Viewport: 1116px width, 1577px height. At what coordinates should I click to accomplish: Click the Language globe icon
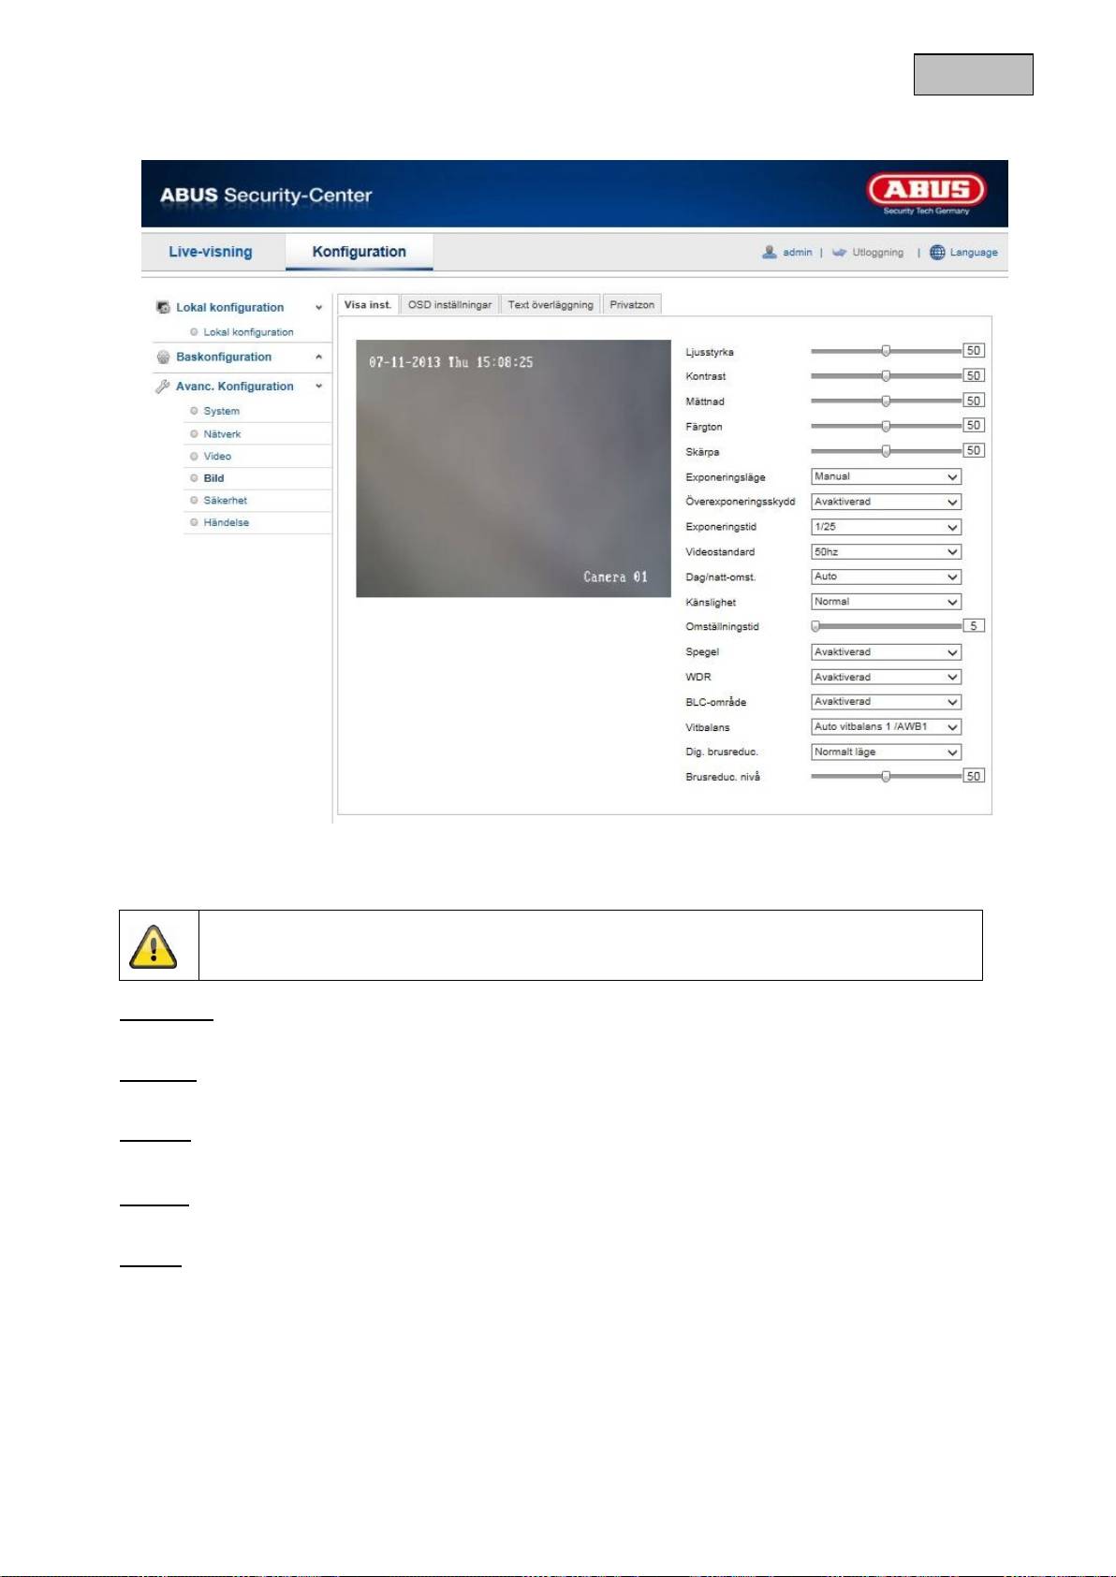click(x=936, y=253)
